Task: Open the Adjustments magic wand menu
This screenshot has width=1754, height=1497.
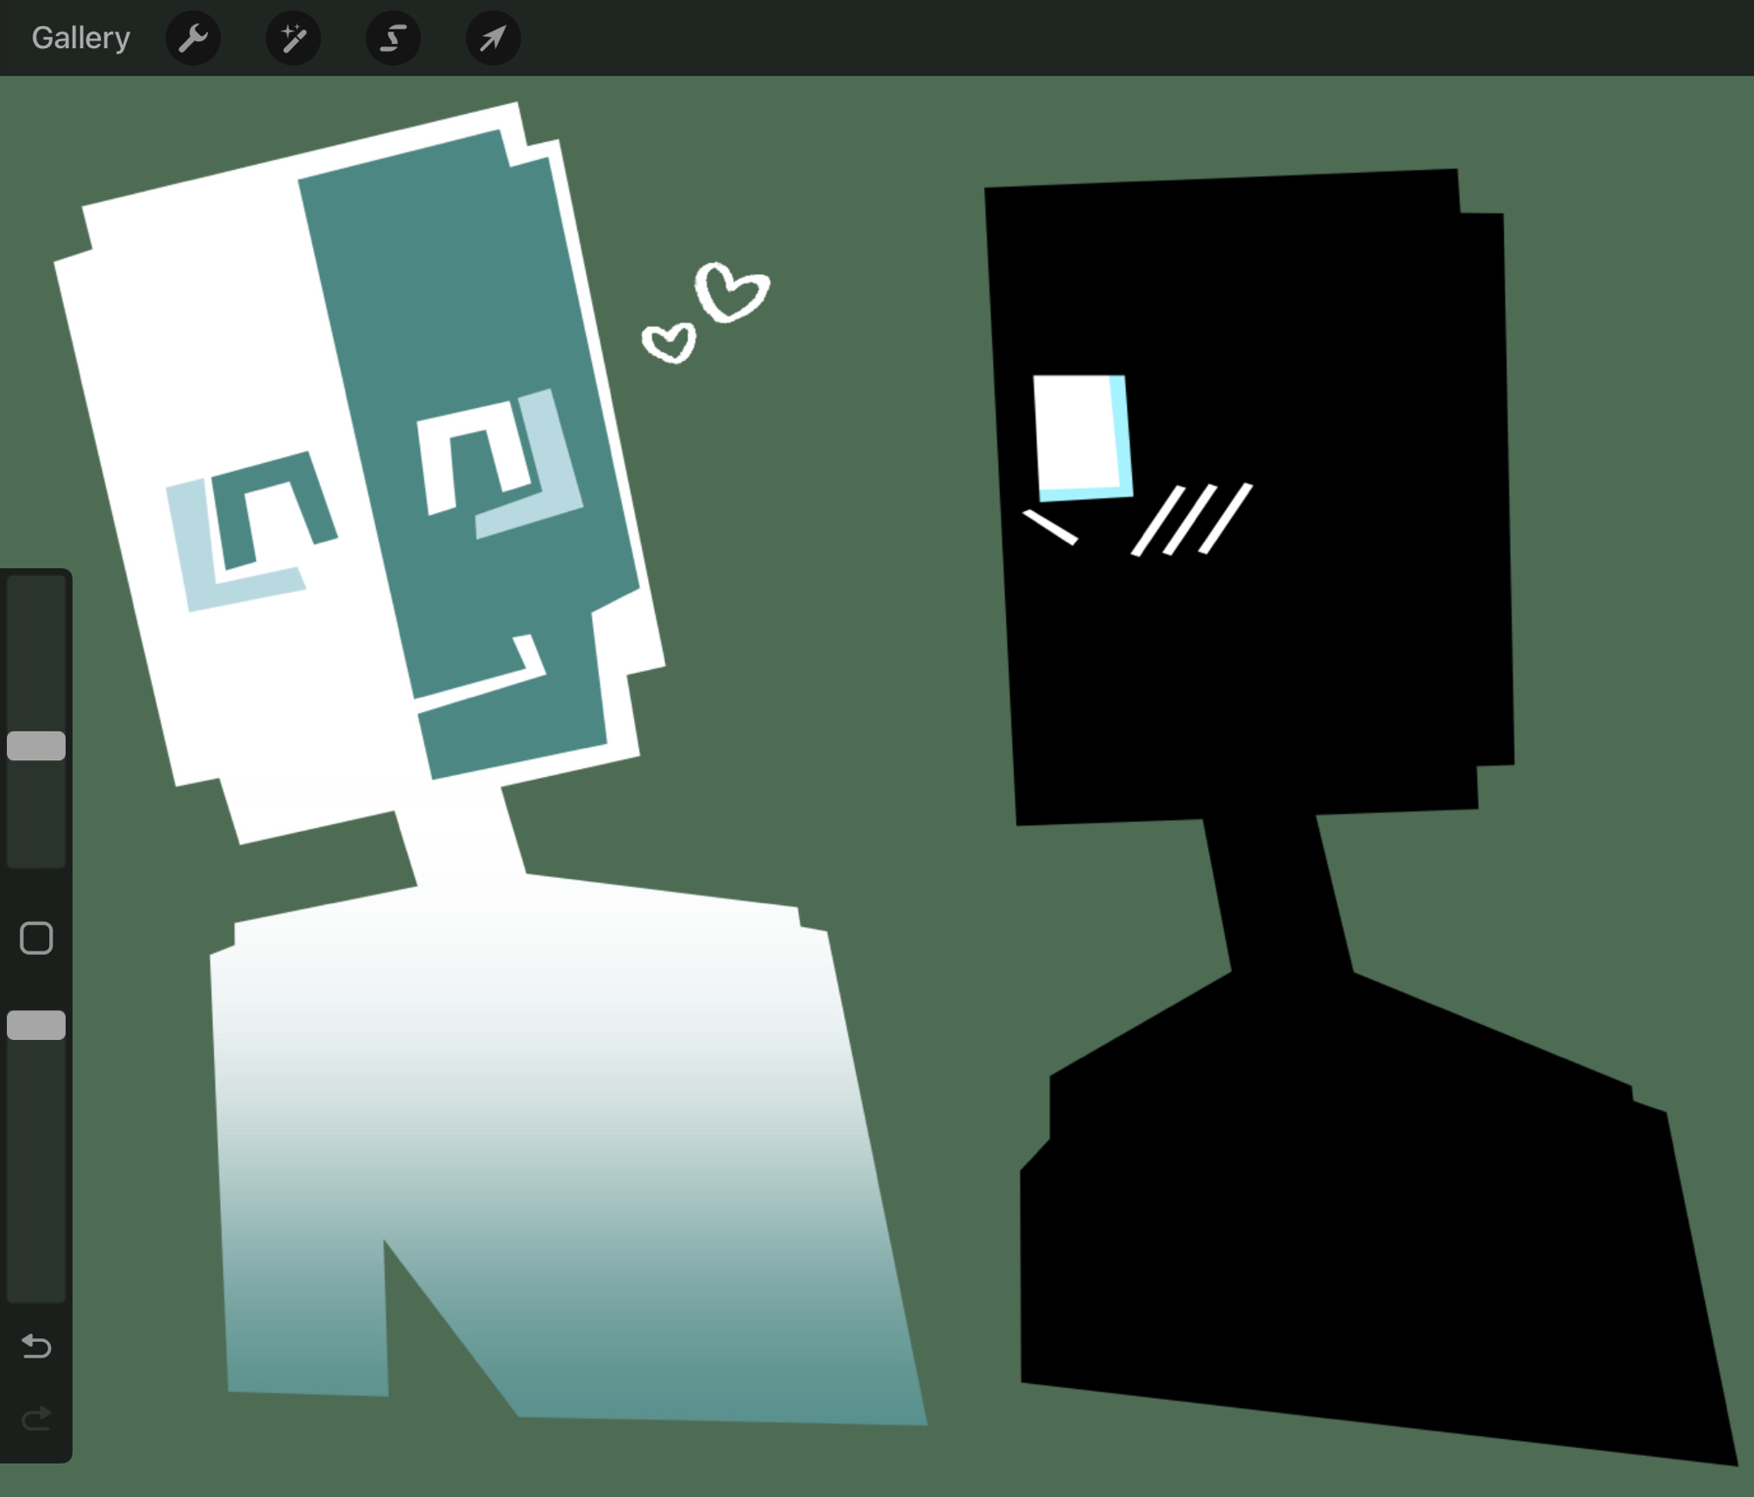Action: pos(293,38)
